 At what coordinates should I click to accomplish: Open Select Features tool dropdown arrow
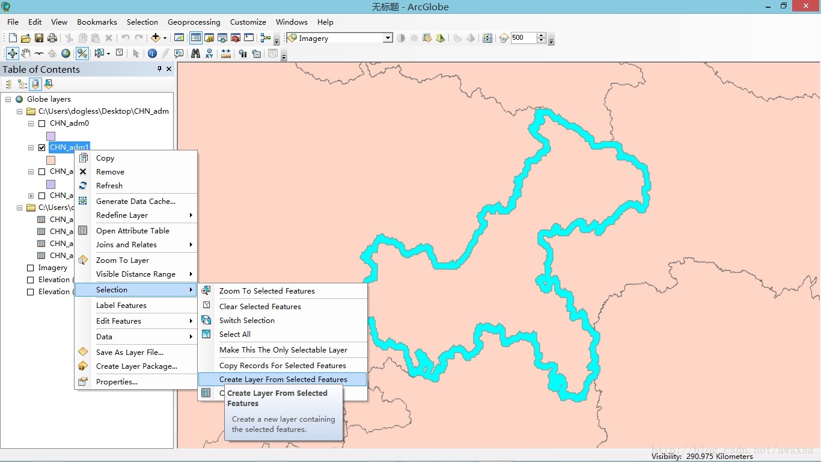[108, 54]
